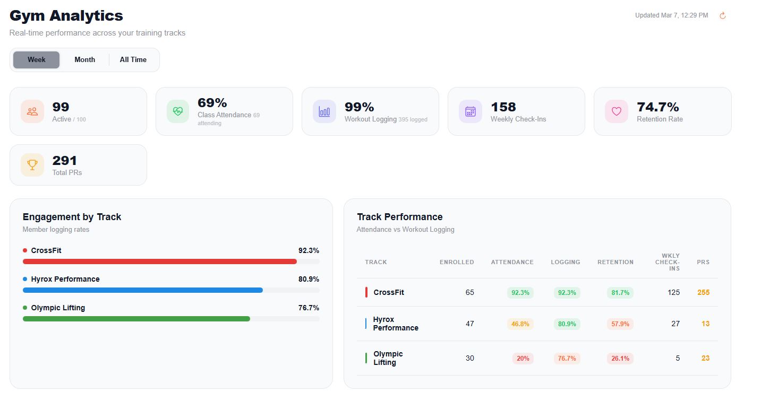Click the Hyrox Performance 57.9% retention badge
Image resolution: width=761 pixels, height=401 pixels.
[x=620, y=324]
